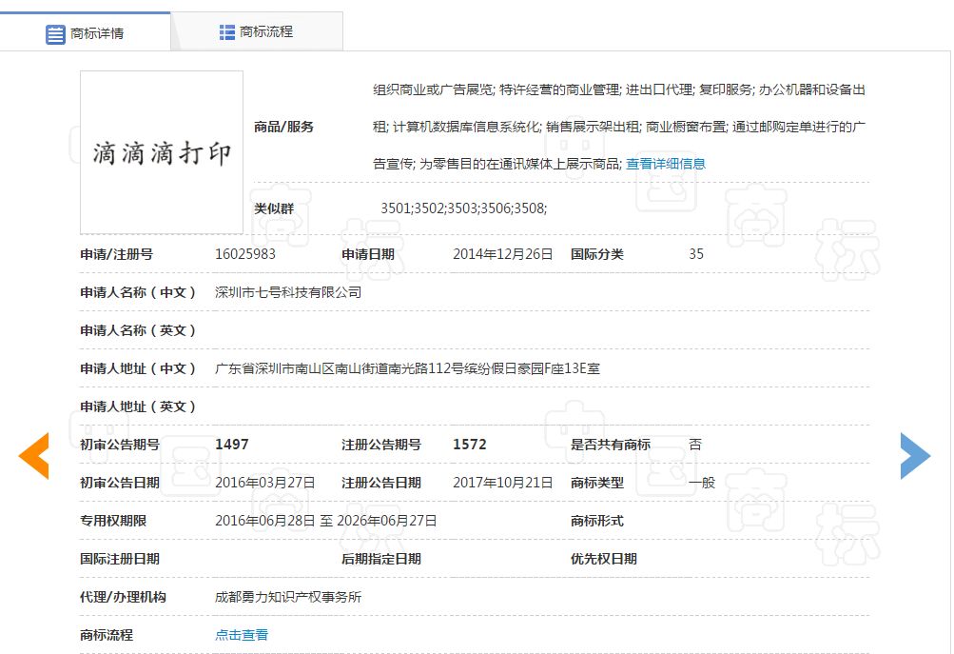Click the 滴滴滴打印 trademark image
Screen dimensions: 954x654
162,152
